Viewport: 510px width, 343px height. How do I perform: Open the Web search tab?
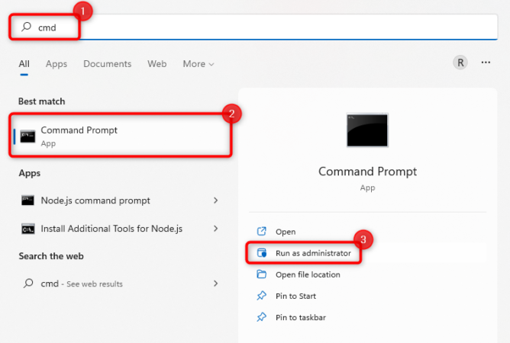click(157, 64)
